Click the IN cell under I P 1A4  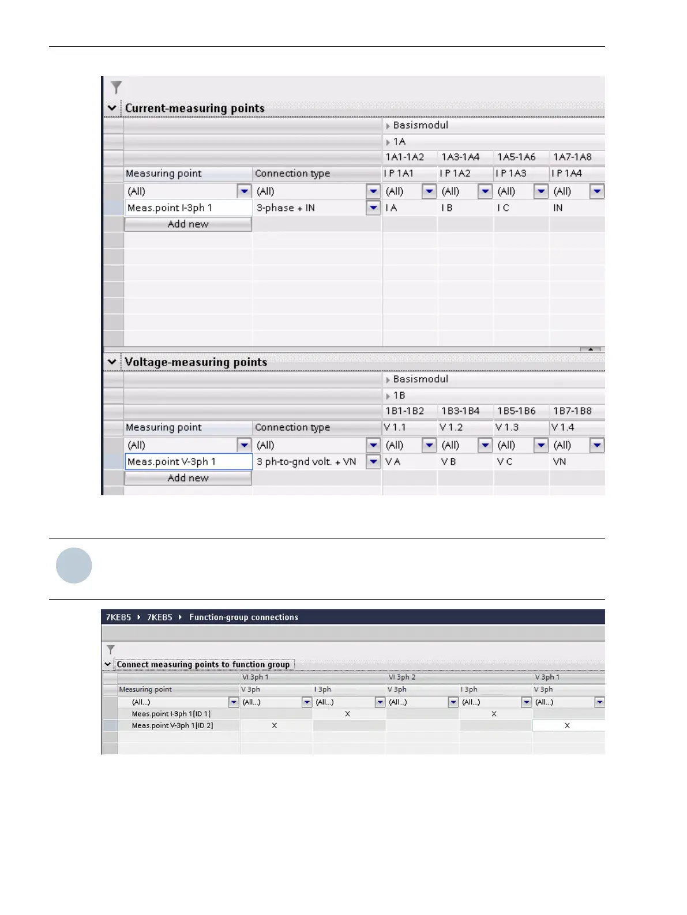pos(577,208)
